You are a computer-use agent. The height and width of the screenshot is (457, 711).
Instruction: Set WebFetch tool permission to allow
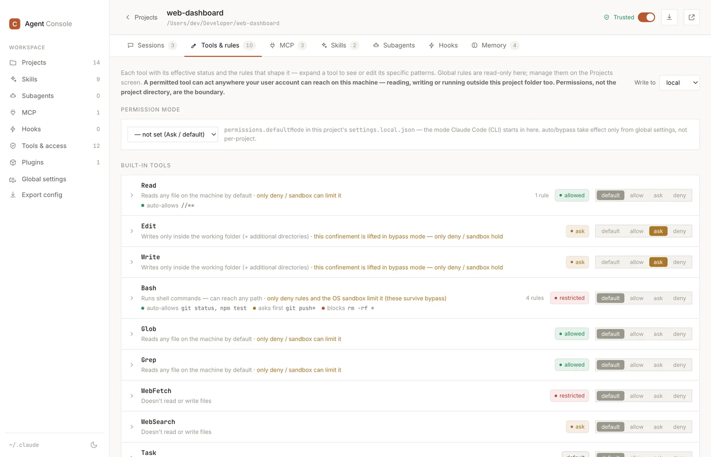point(636,396)
